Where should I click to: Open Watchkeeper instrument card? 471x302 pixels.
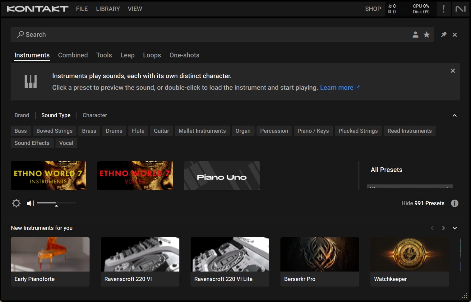tap(409, 262)
